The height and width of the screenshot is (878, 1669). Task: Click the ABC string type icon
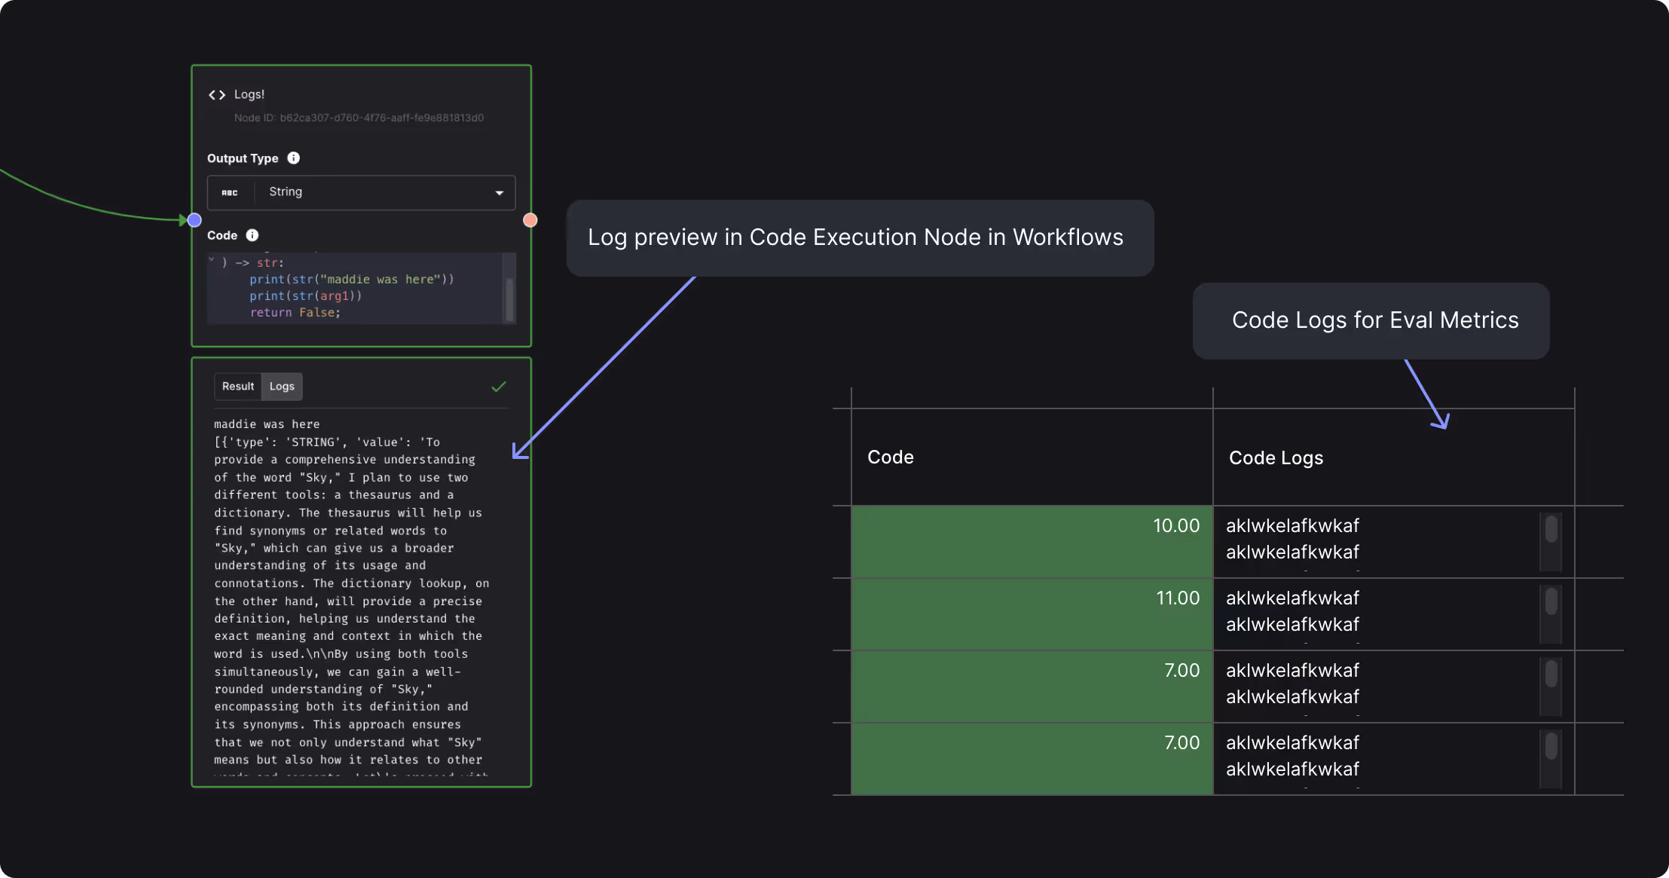point(230,193)
